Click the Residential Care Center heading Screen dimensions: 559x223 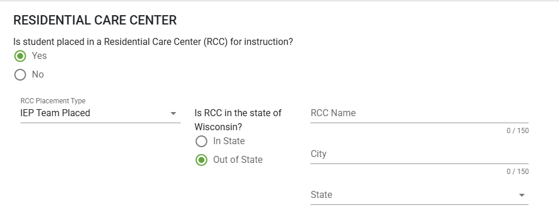pos(95,20)
